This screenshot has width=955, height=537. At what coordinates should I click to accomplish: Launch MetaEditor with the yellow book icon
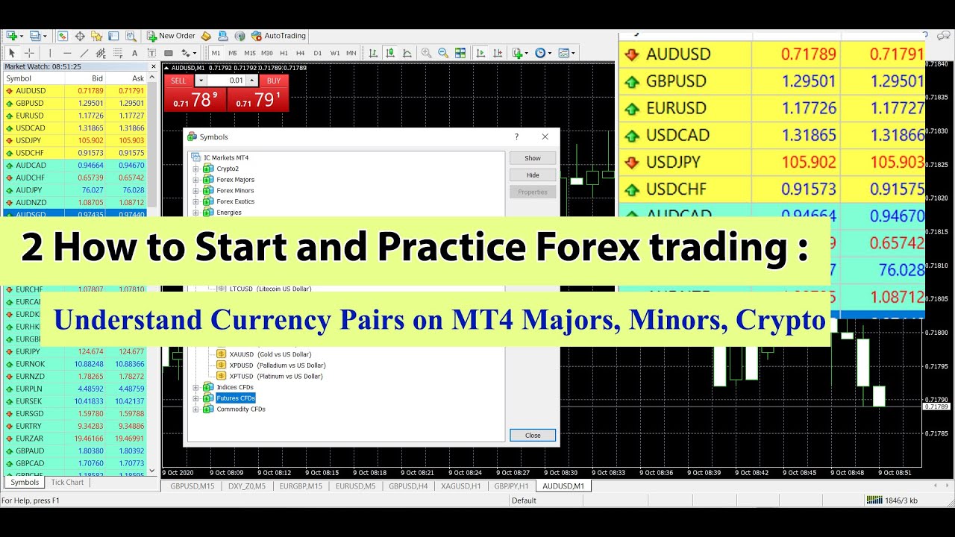(x=206, y=36)
